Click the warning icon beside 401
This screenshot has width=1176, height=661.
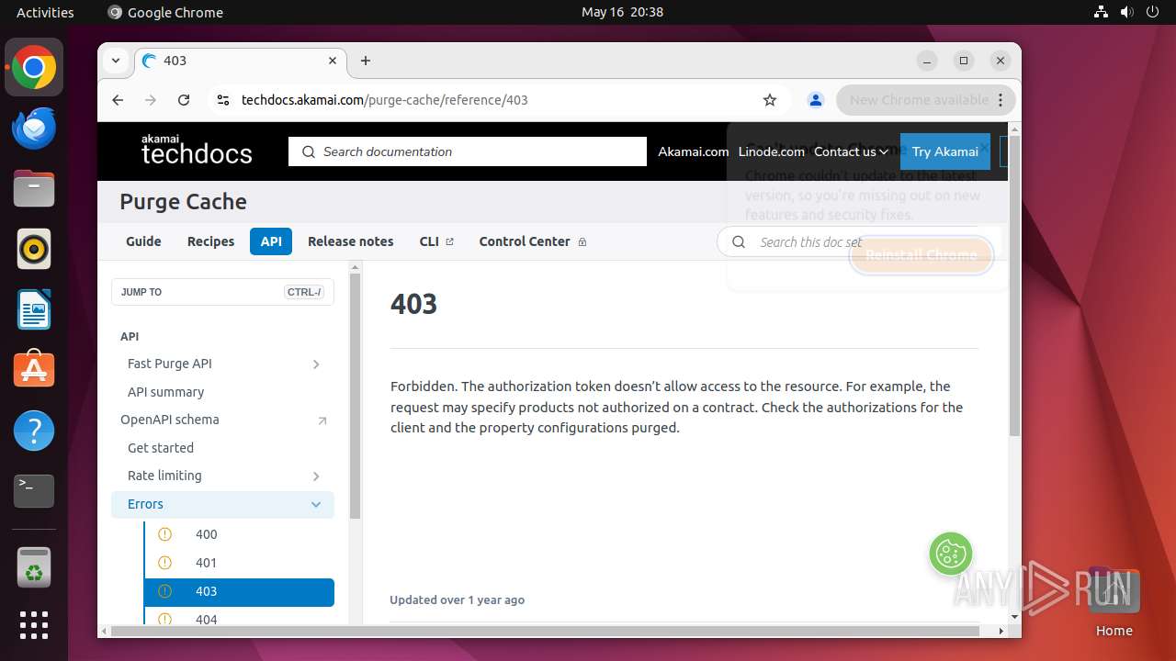165,563
